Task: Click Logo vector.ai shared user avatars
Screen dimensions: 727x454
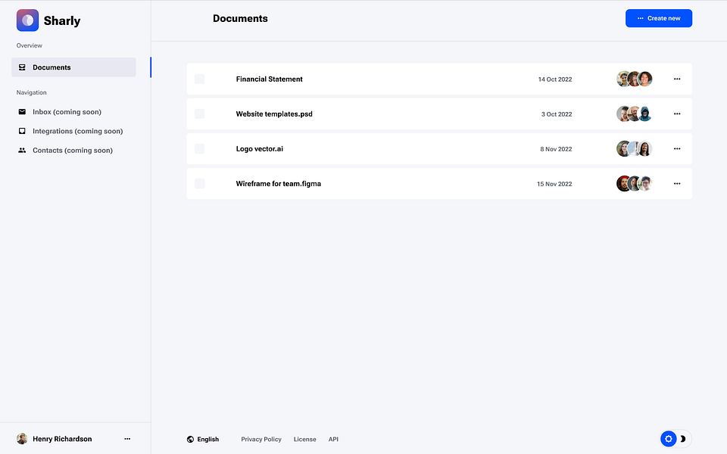Action: point(635,149)
